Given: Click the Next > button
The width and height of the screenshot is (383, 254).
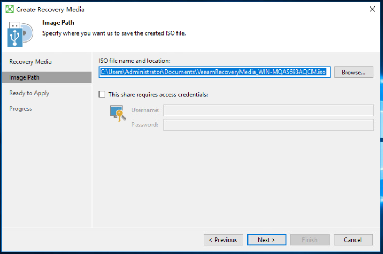Looking at the screenshot, I should click(x=266, y=240).
